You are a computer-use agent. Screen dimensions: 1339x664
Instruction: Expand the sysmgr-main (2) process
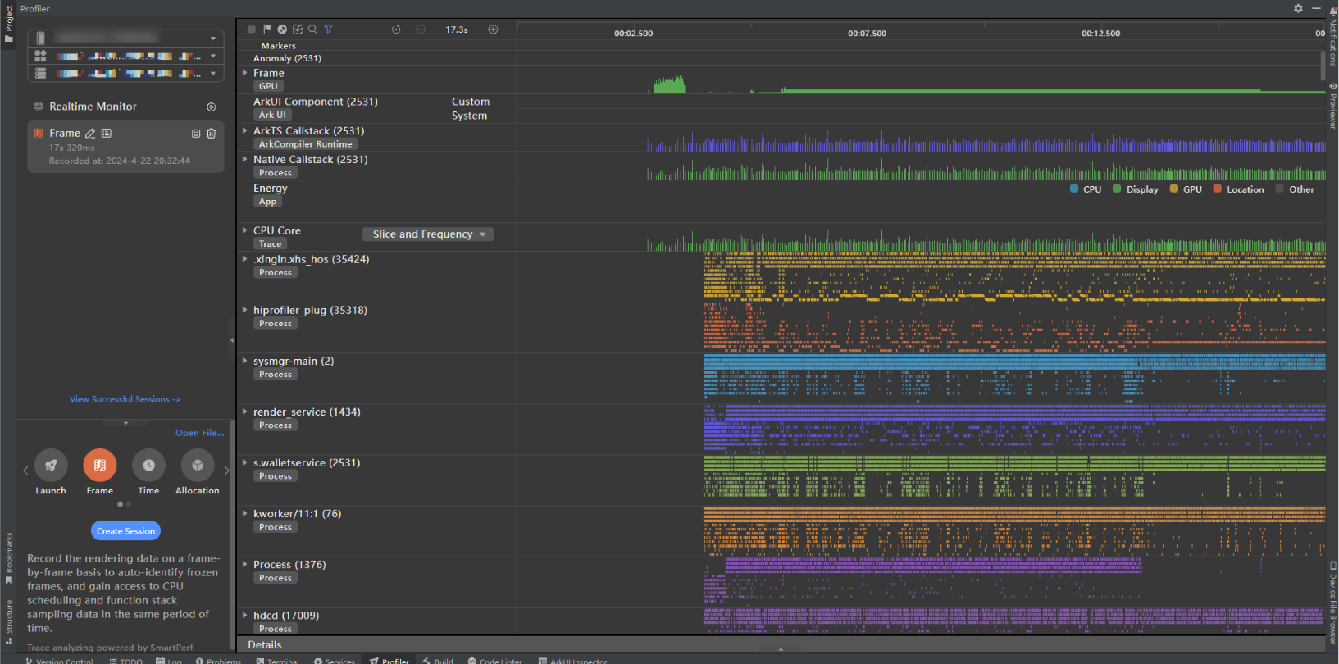coord(244,361)
